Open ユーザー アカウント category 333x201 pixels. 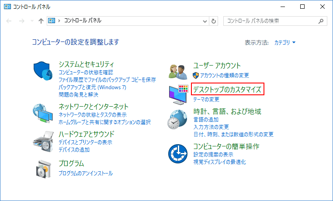click(217, 66)
